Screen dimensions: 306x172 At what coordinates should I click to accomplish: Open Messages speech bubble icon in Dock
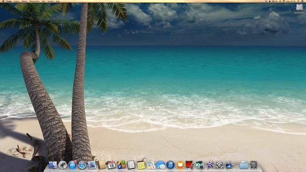[161, 165]
